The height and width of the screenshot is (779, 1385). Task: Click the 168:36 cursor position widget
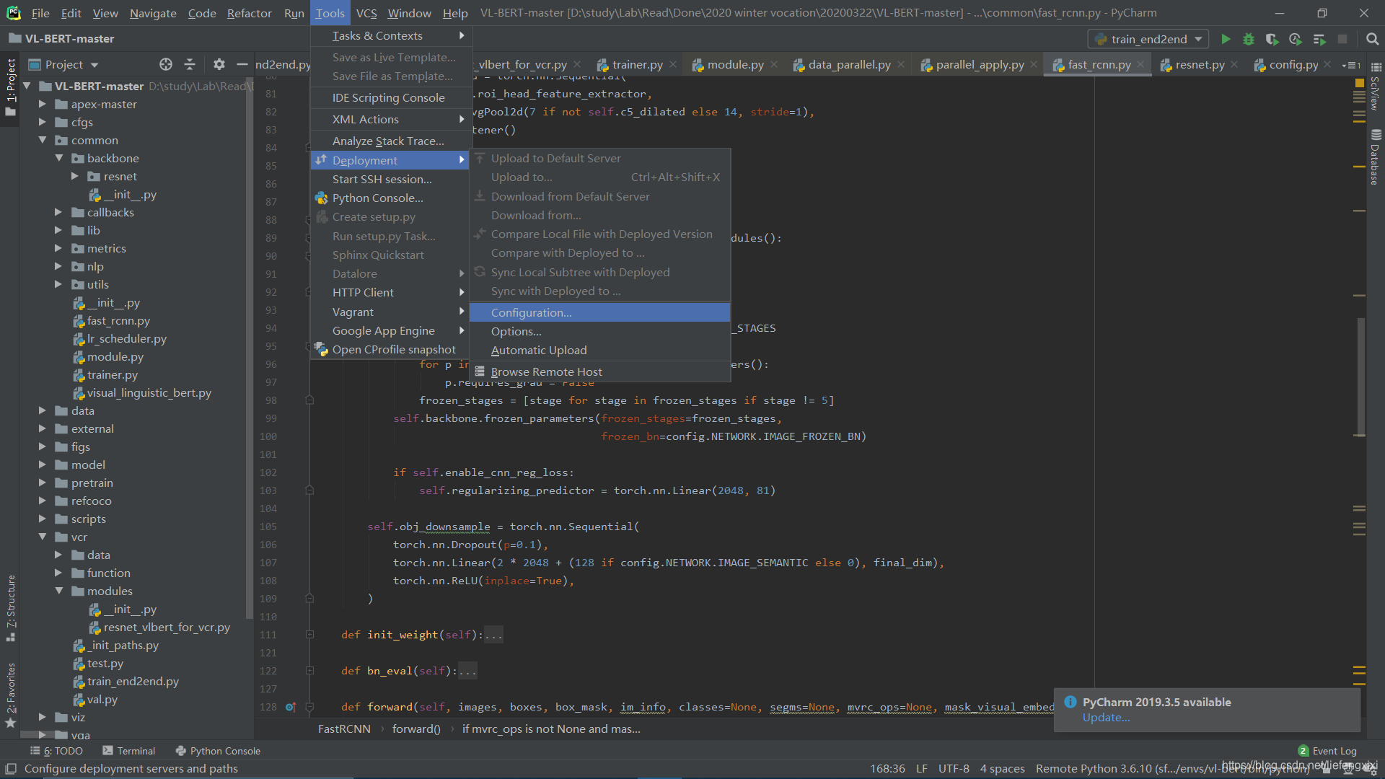pyautogui.click(x=887, y=769)
